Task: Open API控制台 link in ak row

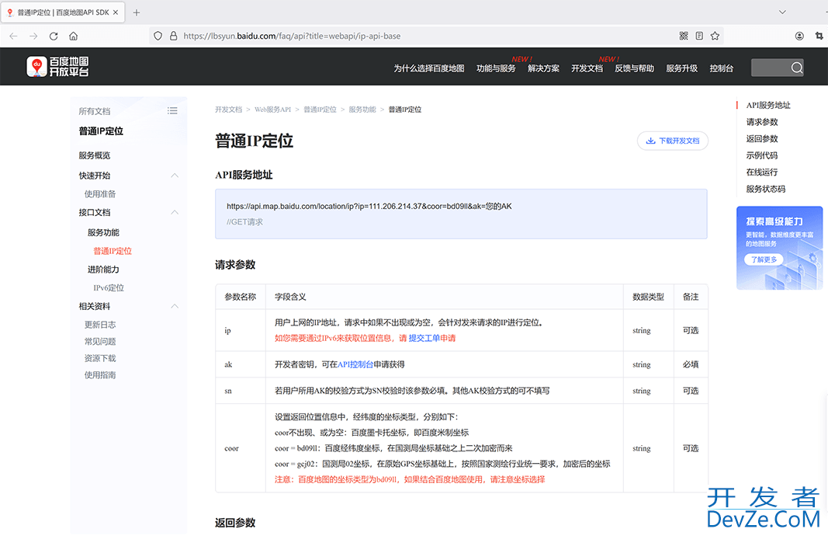Action: 355,365
